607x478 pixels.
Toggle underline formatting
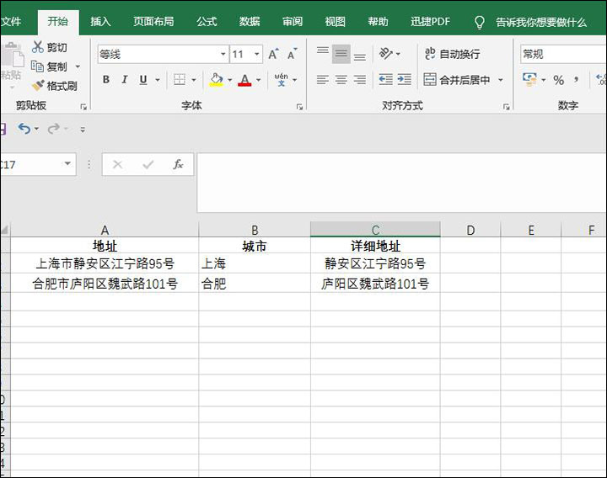click(143, 80)
